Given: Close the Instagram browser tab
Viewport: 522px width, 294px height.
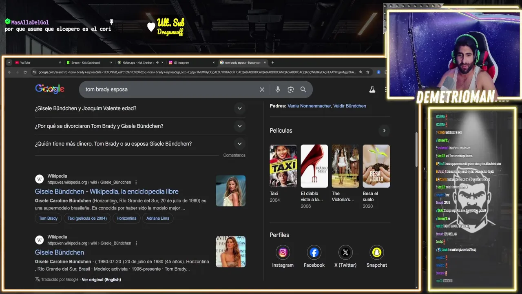Looking at the screenshot, I should [213, 62].
